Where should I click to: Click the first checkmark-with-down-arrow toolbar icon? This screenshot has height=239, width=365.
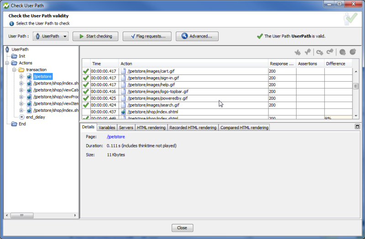[297, 52]
